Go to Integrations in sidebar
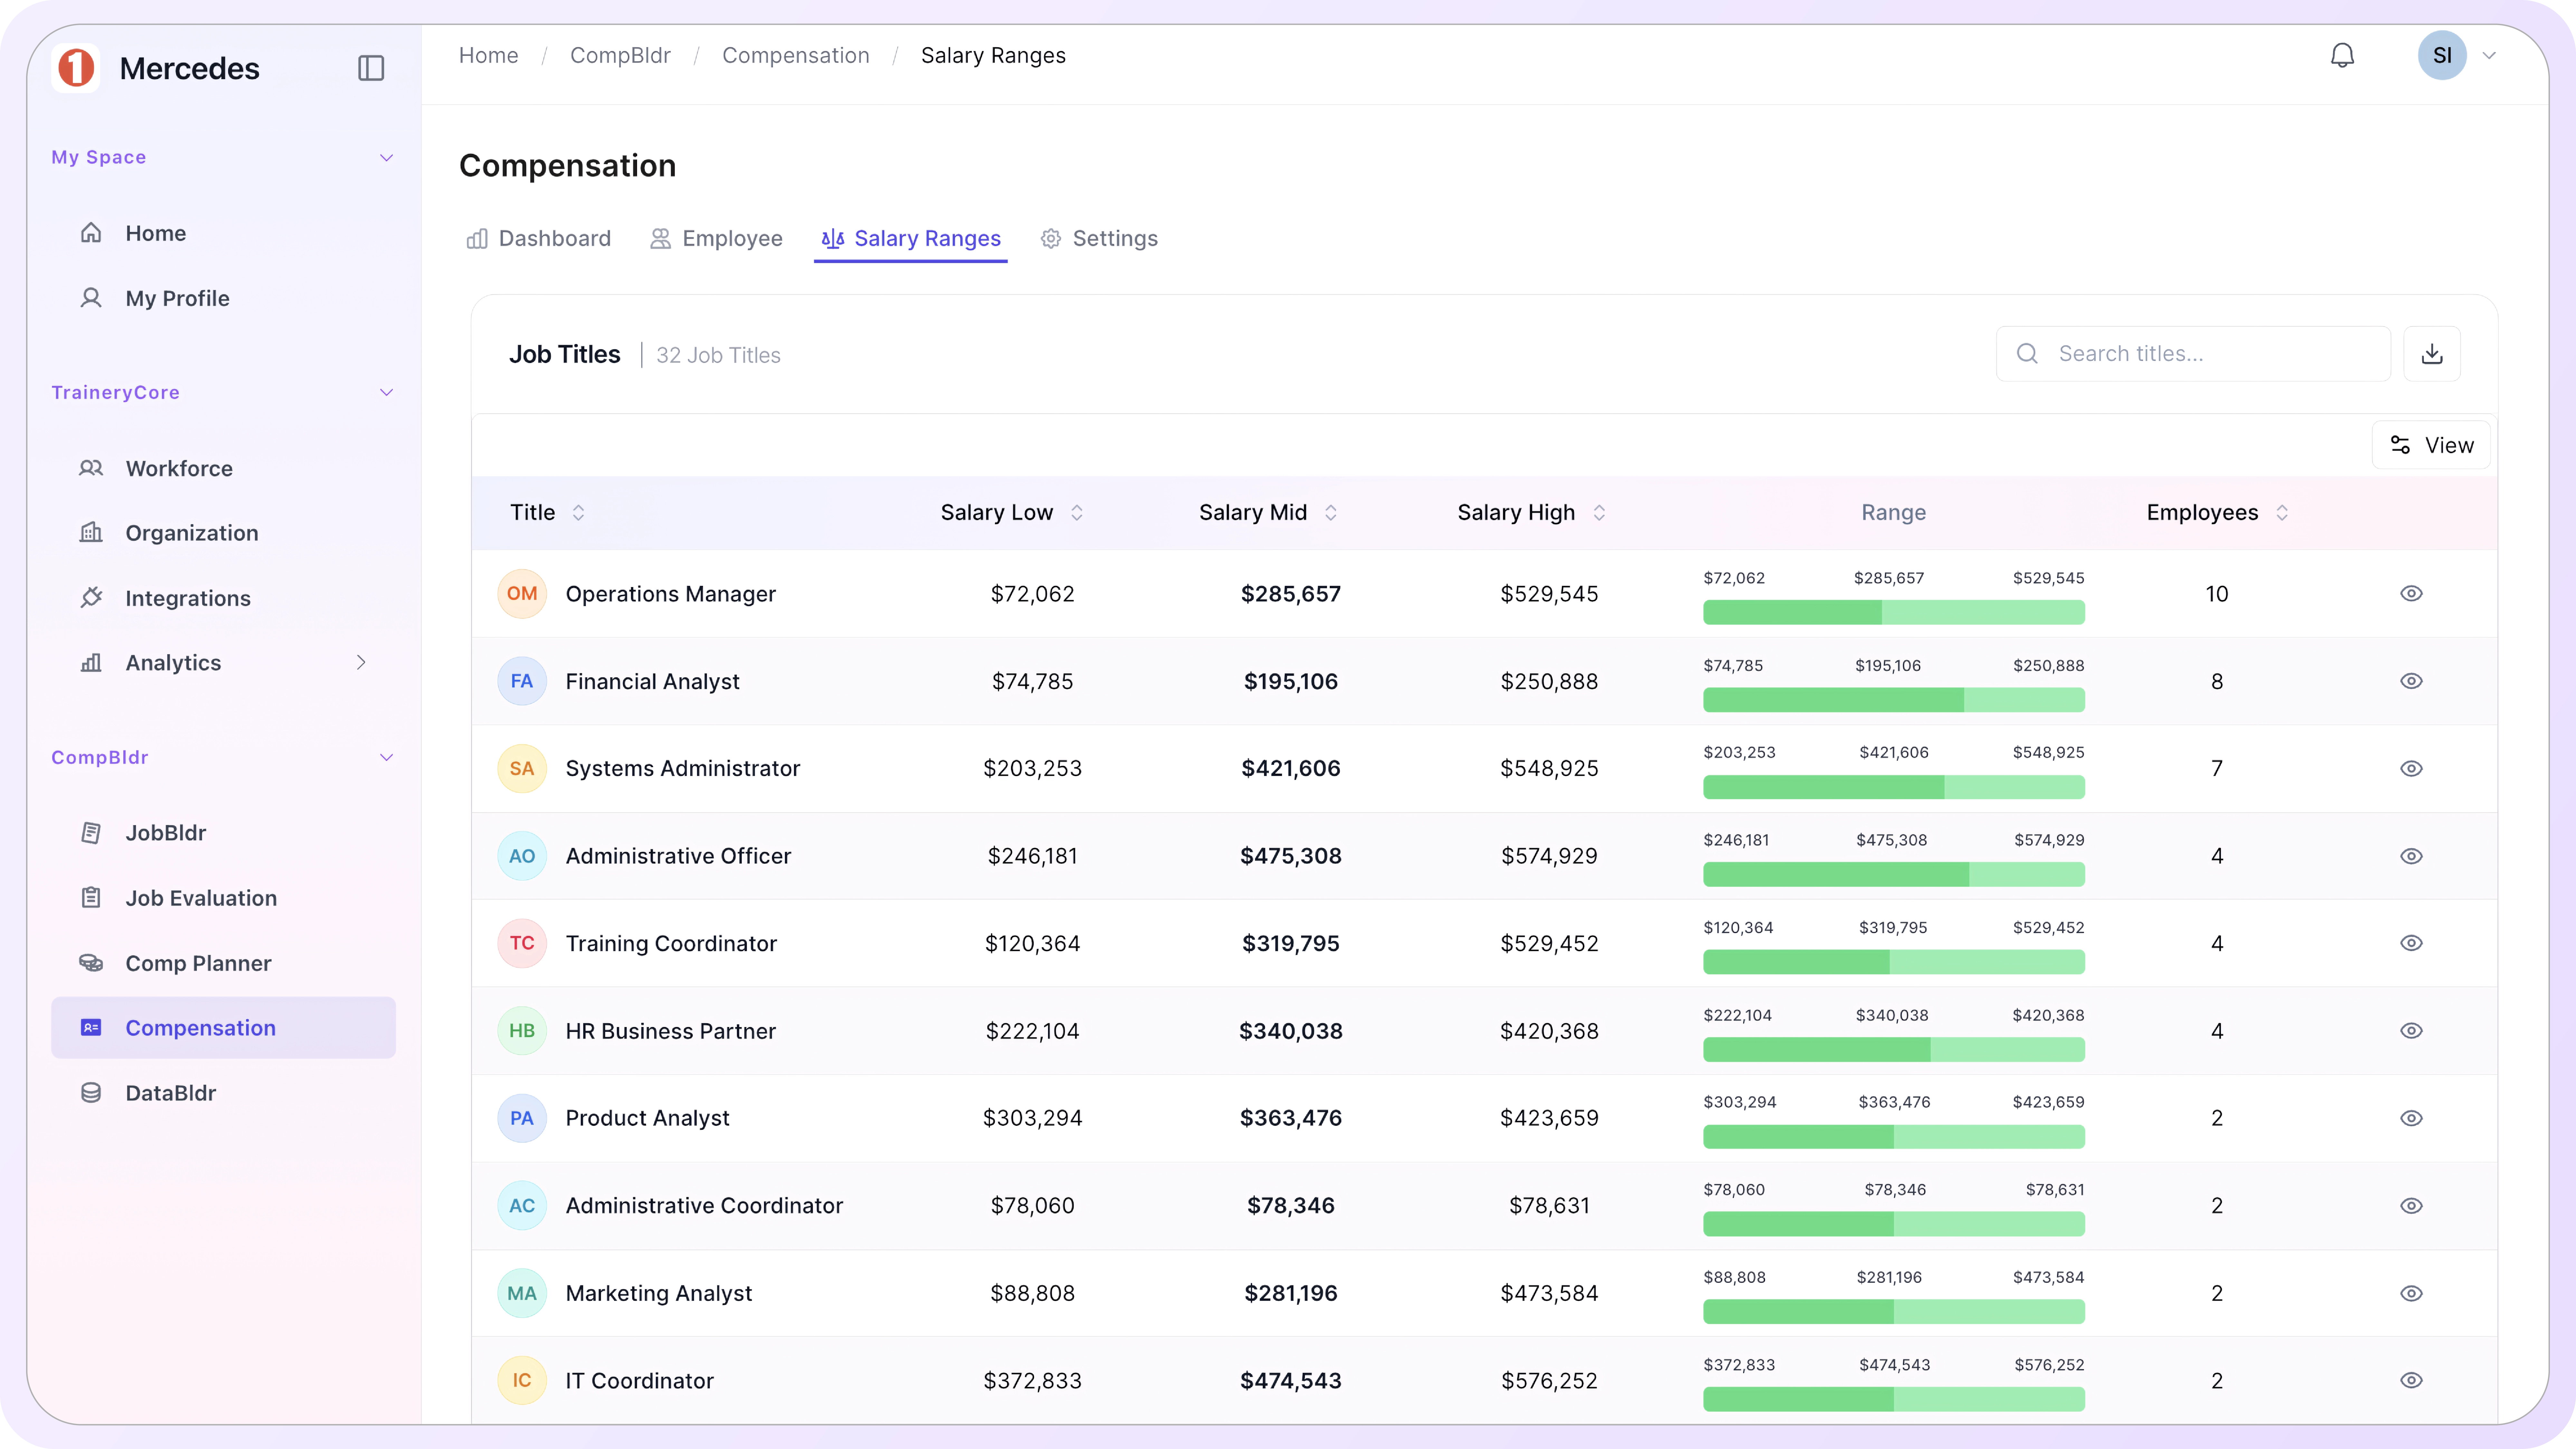 point(187,598)
